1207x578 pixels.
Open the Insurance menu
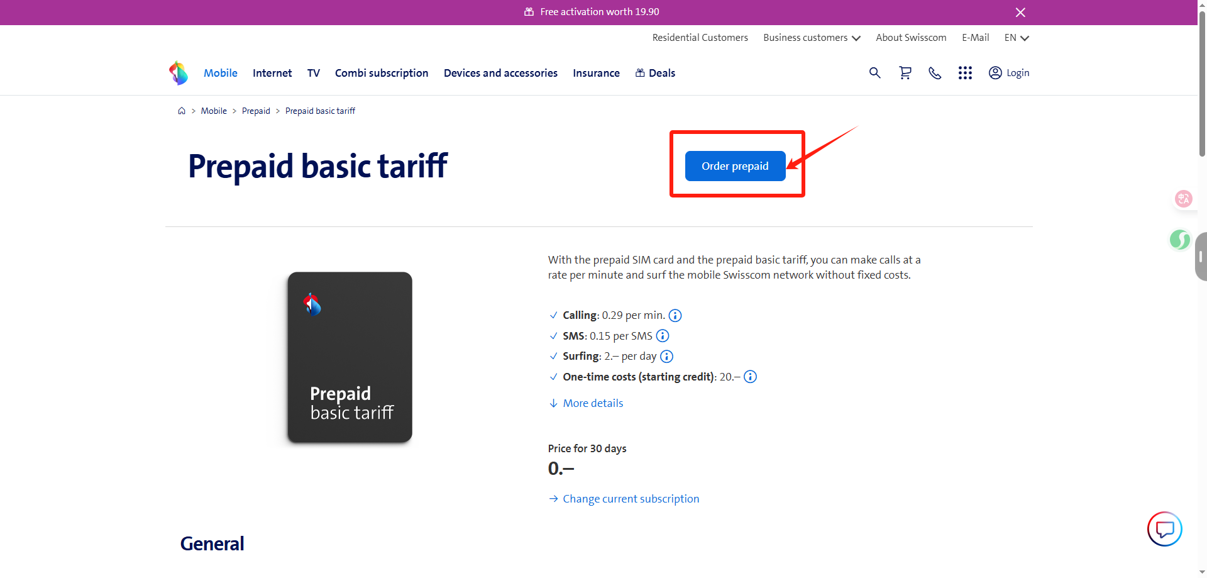[596, 73]
